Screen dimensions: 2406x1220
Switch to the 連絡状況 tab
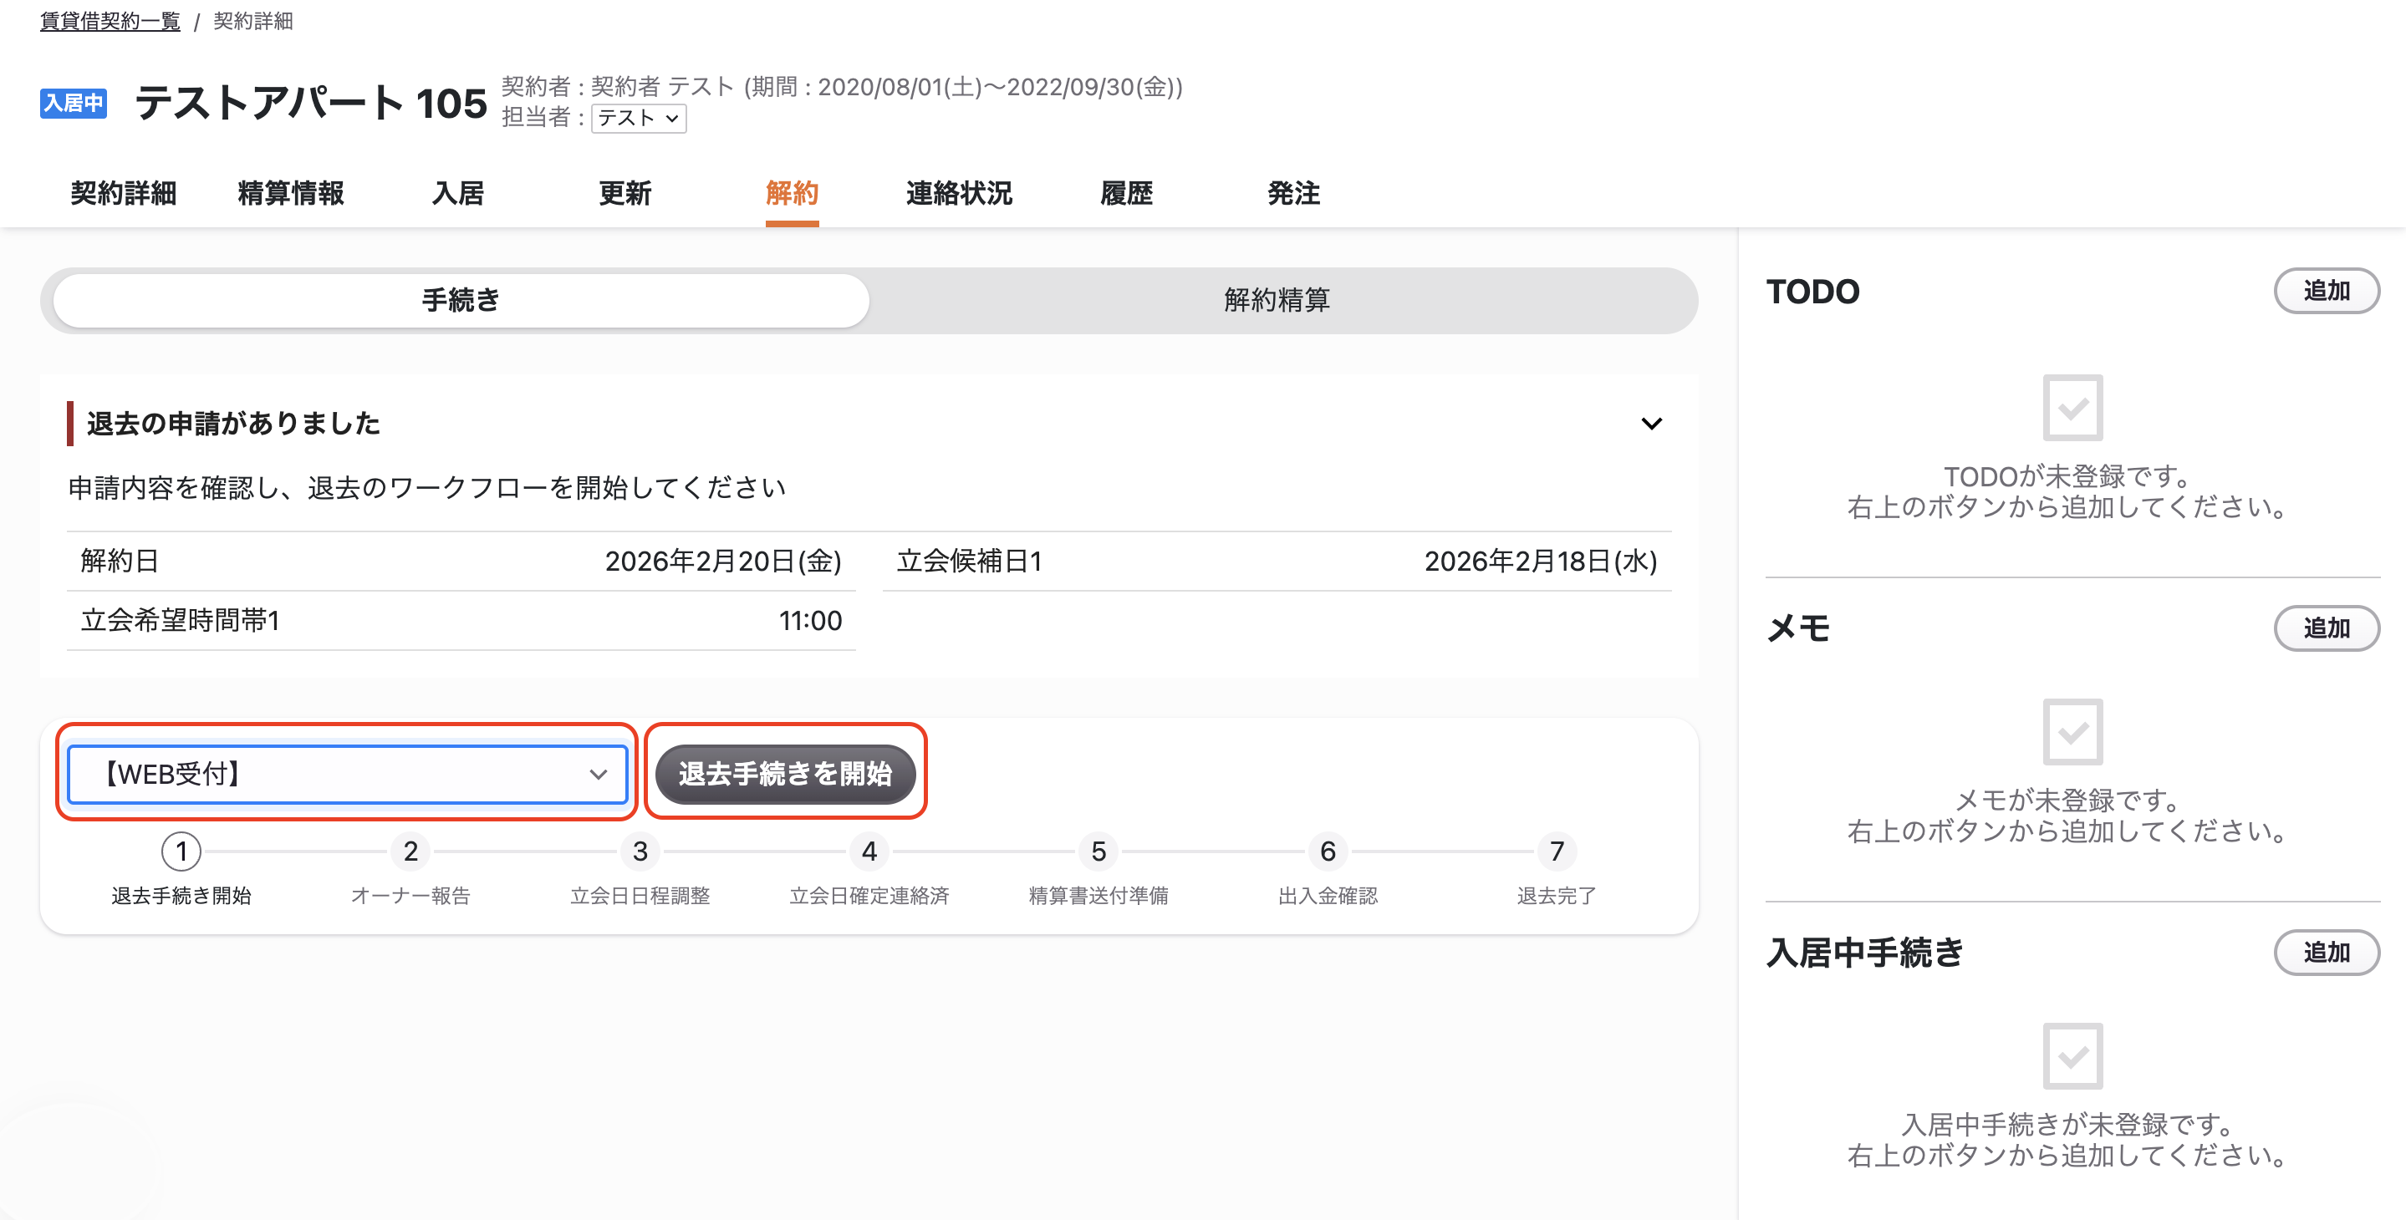pyautogui.click(x=959, y=193)
